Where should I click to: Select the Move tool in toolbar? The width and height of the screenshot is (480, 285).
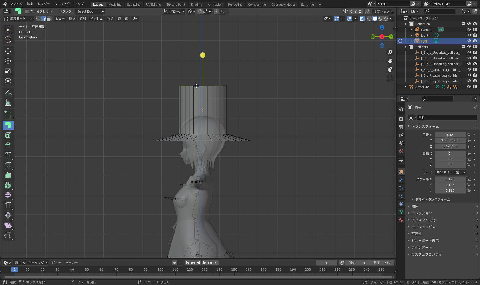(x=8, y=51)
